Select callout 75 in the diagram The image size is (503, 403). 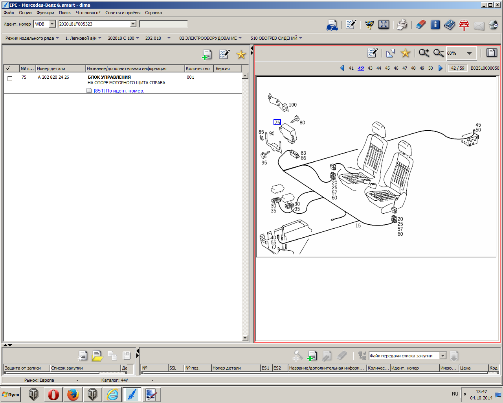277,122
